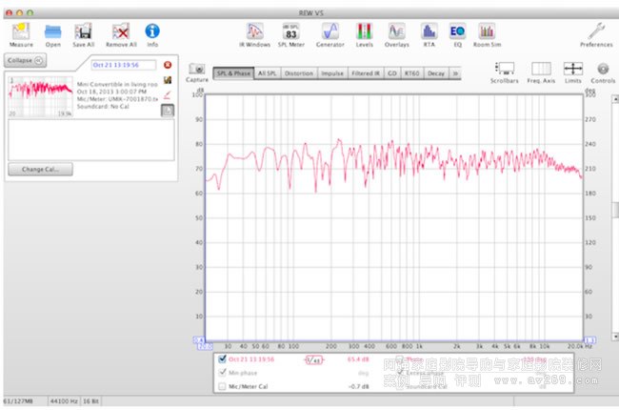Image resolution: width=619 pixels, height=410 pixels.
Task: Switch to the Distortion tab
Action: (x=299, y=72)
